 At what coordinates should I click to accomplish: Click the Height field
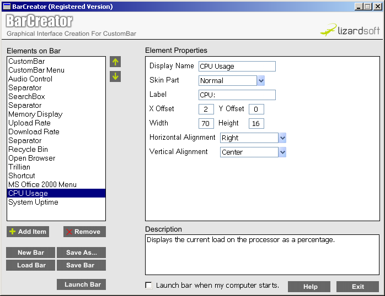point(256,123)
